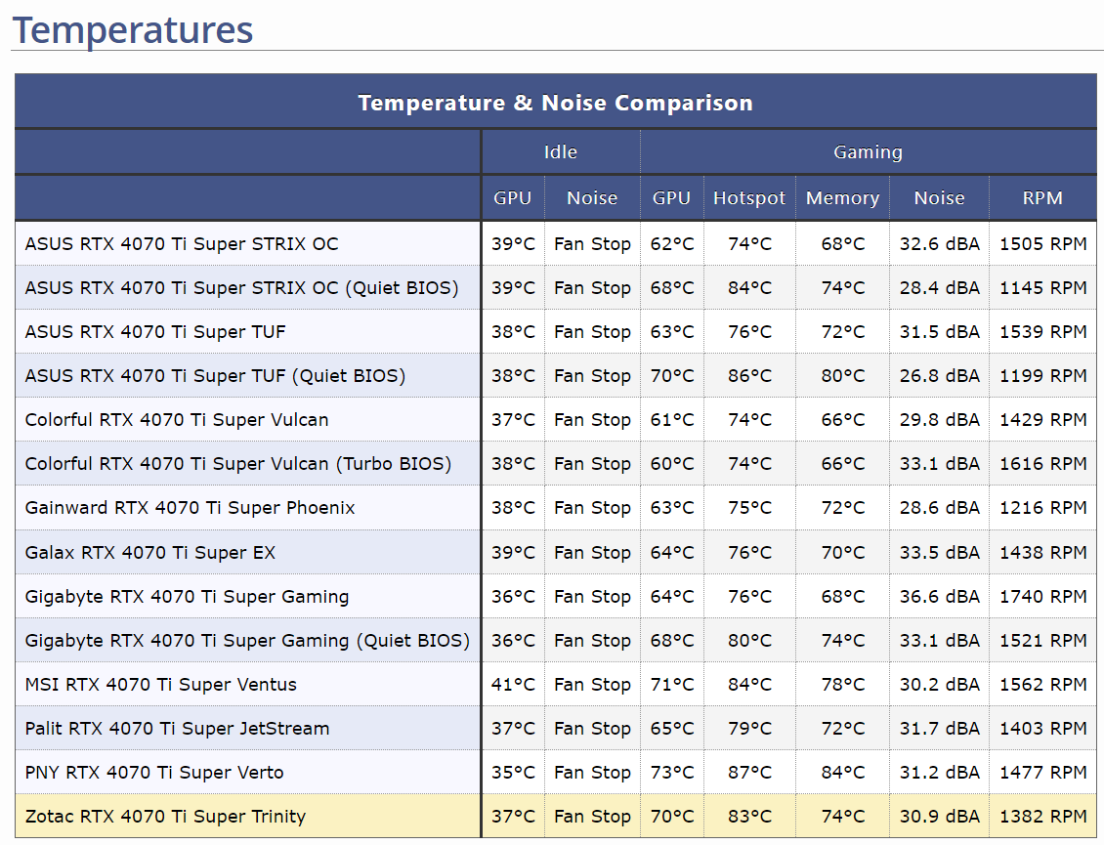The width and height of the screenshot is (1104, 845).
Task: Click 35°C idle temperature for PNY Verto
Action: (513, 773)
